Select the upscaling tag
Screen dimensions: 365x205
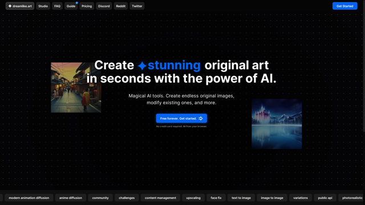point(193,198)
